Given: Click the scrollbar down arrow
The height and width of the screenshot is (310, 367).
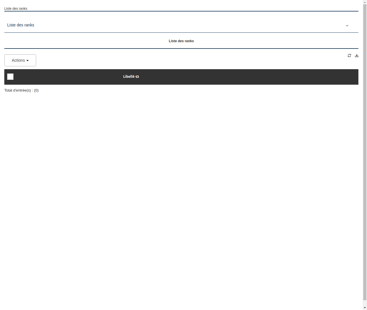Looking at the screenshot, I should point(365,308).
